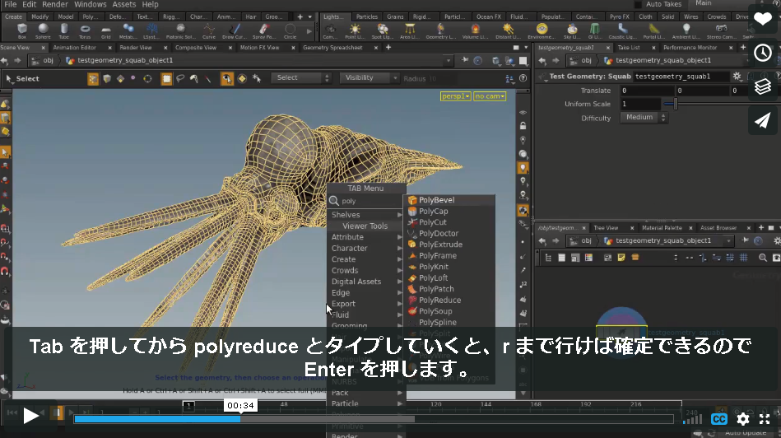Seek on the video progress bar
This screenshot has height=438, width=781.
click(374, 419)
